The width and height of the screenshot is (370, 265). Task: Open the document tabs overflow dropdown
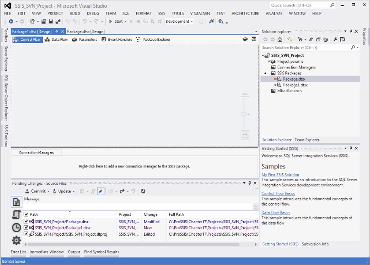[x=256, y=32]
